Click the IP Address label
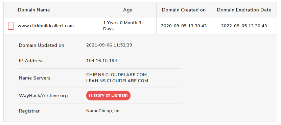The image size is (281, 125). coord(31,61)
